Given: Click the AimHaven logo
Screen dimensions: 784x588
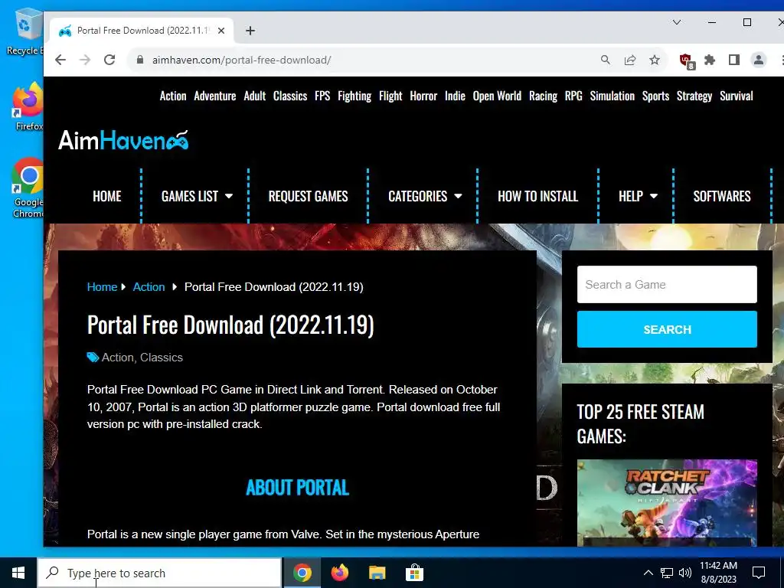Looking at the screenshot, I should pyautogui.click(x=123, y=140).
